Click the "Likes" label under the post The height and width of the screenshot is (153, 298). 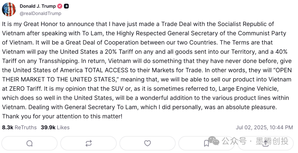pyautogui.click(x=63, y=127)
